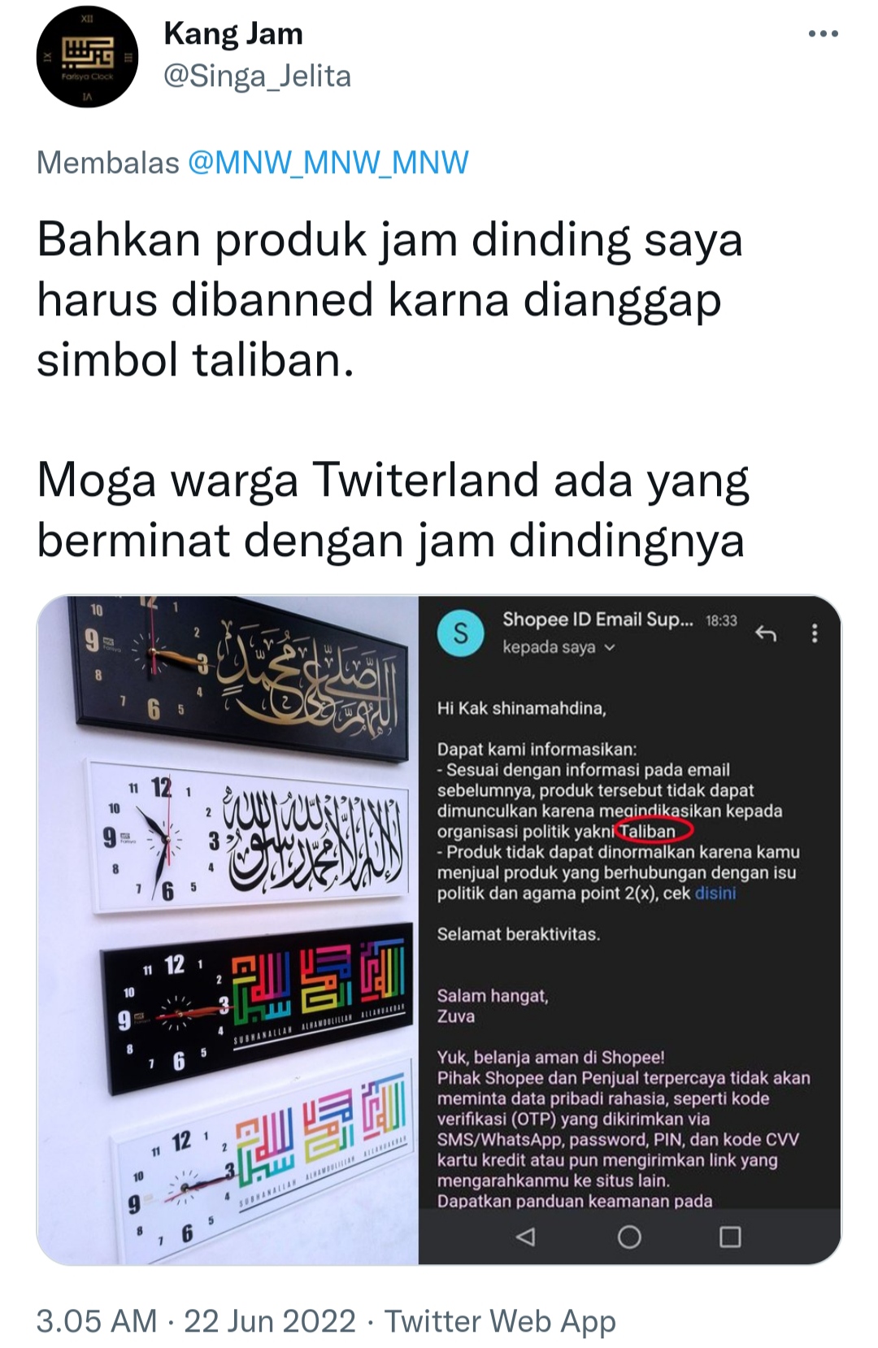Screen dimensions: 878x1348
Task: Click the Twitter Web App source label
Action: pyautogui.click(x=500, y=1320)
